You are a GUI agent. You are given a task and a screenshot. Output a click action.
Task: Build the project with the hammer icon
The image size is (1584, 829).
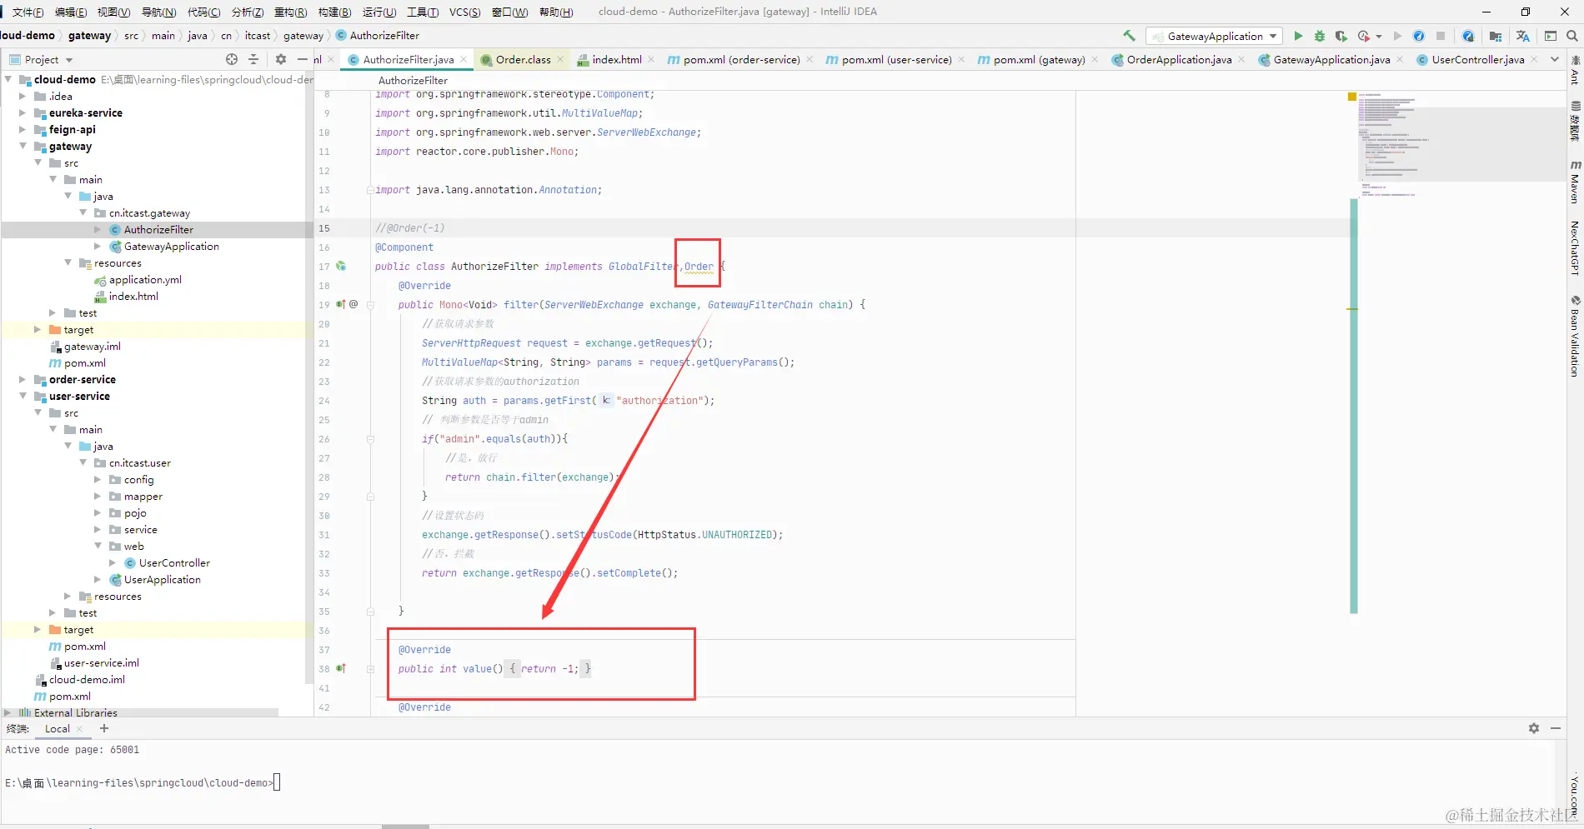(1129, 36)
